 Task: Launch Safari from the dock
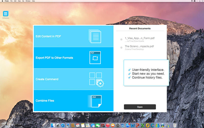click(x=63, y=125)
